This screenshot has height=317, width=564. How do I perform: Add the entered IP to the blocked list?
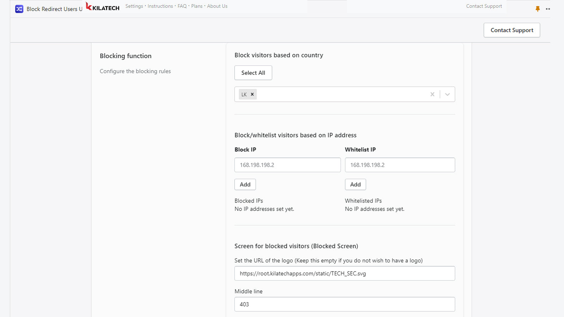(x=245, y=185)
